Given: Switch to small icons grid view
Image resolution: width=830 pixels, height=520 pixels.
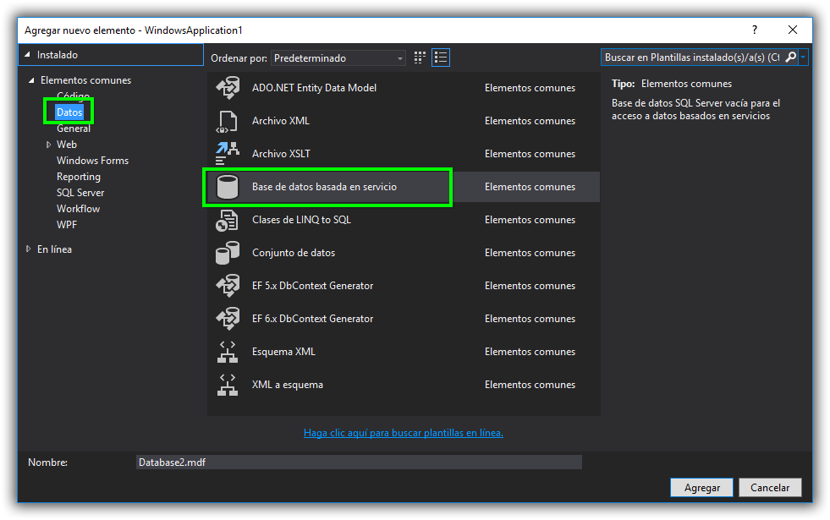Looking at the screenshot, I should point(420,57).
